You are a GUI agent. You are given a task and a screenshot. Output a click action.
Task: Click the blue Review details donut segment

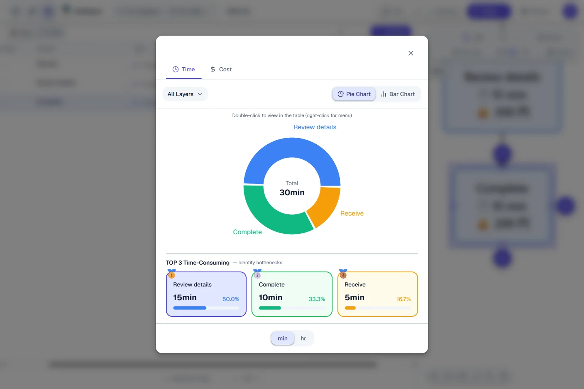point(292,148)
